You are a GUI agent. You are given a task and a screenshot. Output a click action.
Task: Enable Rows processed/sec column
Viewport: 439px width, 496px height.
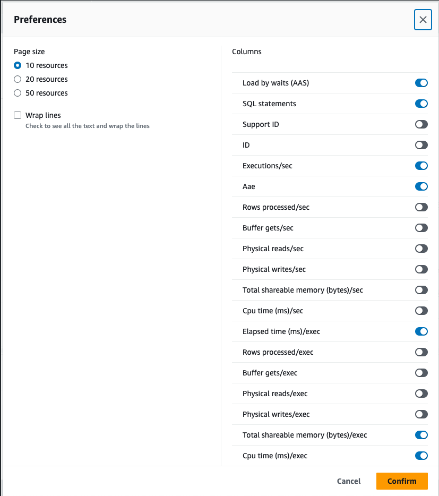(x=421, y=207)
